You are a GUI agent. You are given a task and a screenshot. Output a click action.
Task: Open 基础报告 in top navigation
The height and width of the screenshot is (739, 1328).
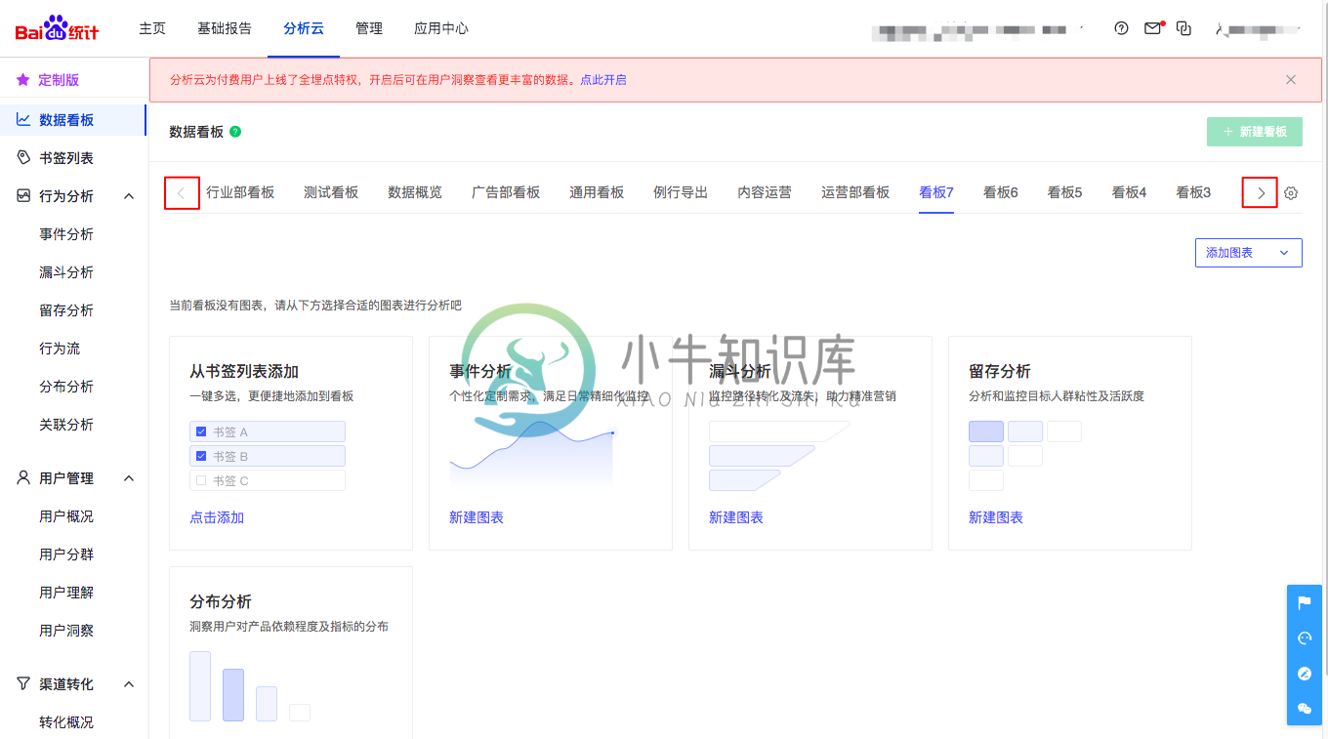click(x=225, y=28)
